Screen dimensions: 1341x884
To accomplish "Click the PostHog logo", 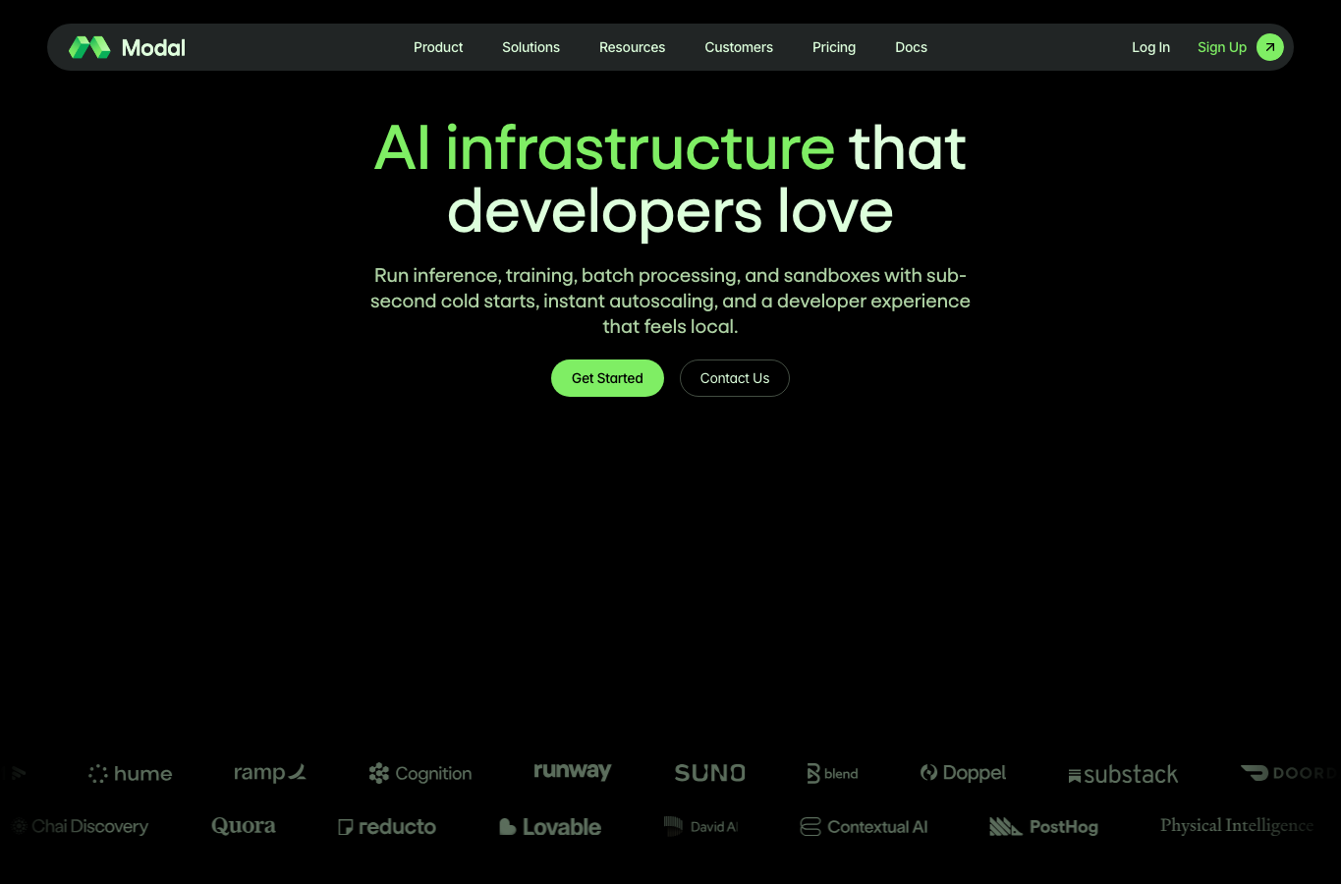I will (1043, 827).
